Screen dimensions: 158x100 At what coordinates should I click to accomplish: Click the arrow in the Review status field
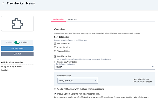point(153,67)
